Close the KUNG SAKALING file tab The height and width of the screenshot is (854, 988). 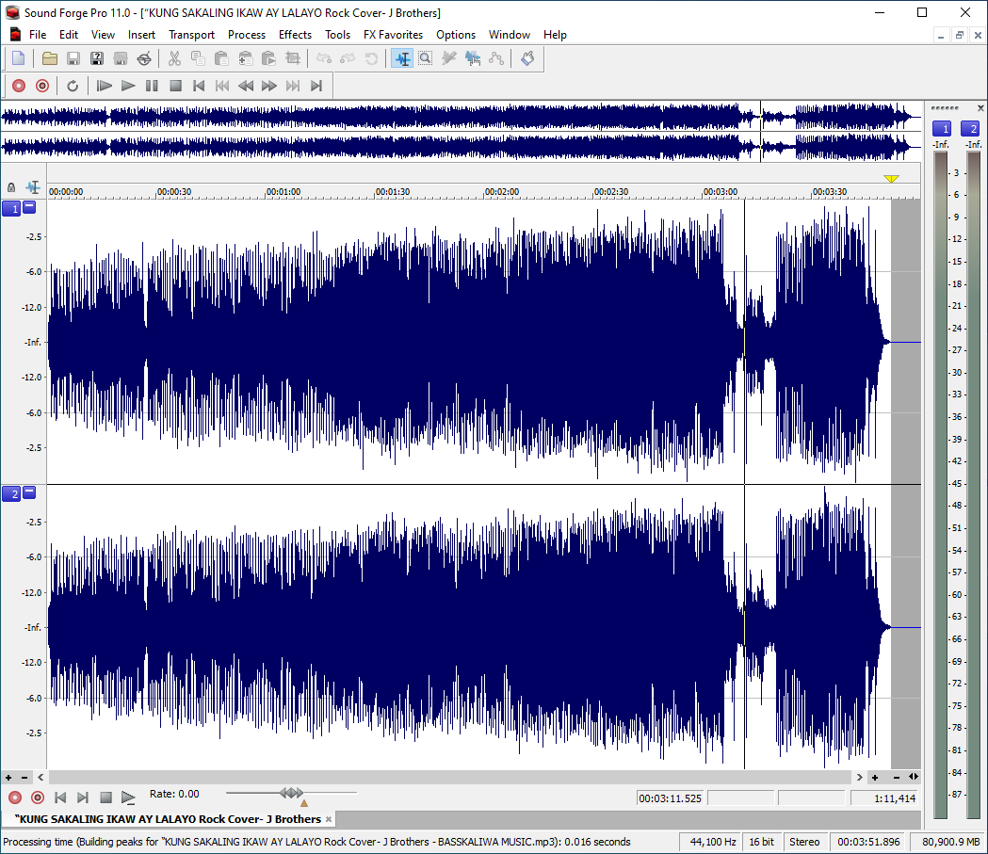coord(329,819)
